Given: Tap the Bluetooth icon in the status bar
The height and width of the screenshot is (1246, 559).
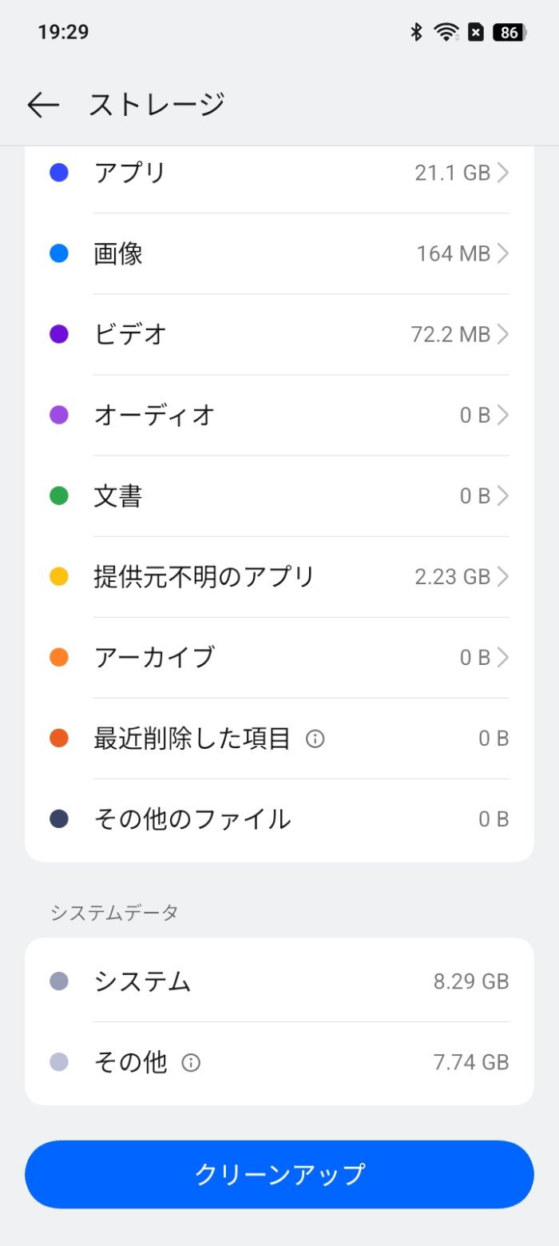Looking at the screenshot, I should (x=415, y=32).
